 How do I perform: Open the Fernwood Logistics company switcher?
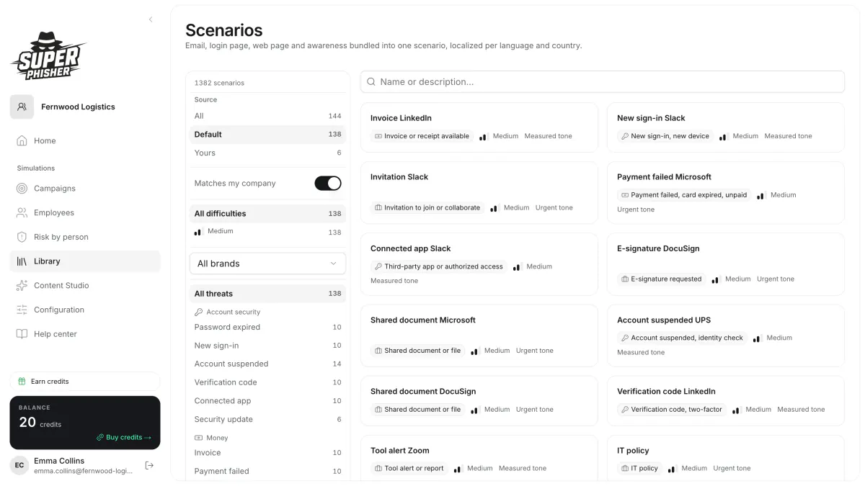point(85,107)
